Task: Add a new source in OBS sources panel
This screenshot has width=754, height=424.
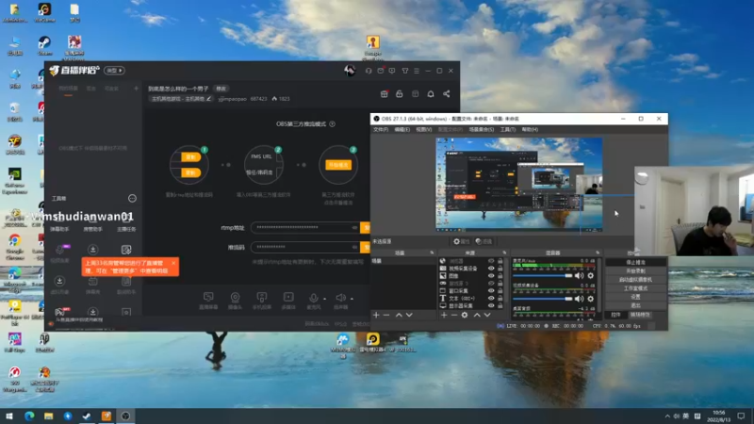Action: (x=444, y=315)
